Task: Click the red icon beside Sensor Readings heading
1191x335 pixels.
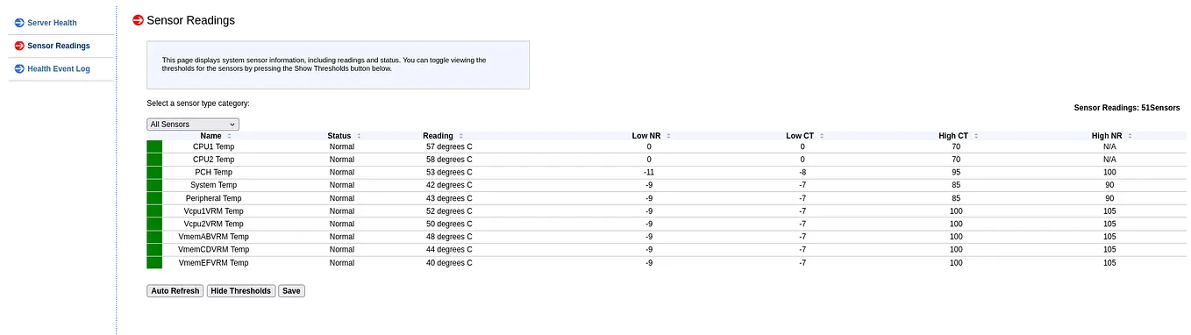Action: click(x=138, y=20)
